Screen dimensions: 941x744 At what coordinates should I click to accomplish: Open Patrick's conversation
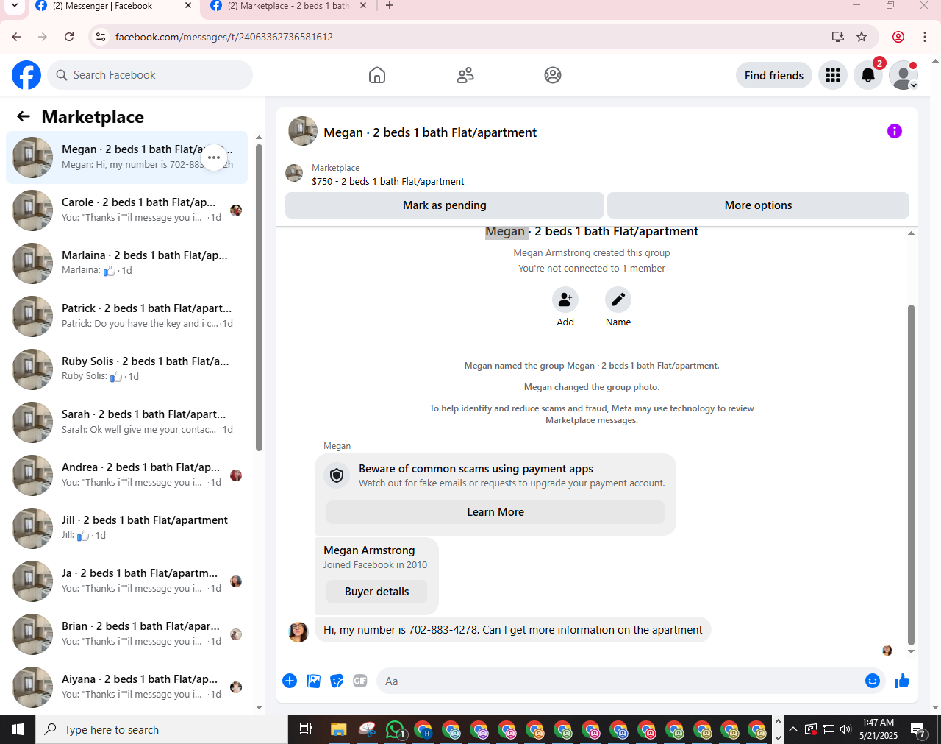click(x=126, y=316)
